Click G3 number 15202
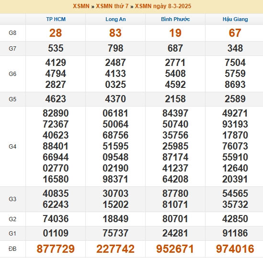 [115, 204]
